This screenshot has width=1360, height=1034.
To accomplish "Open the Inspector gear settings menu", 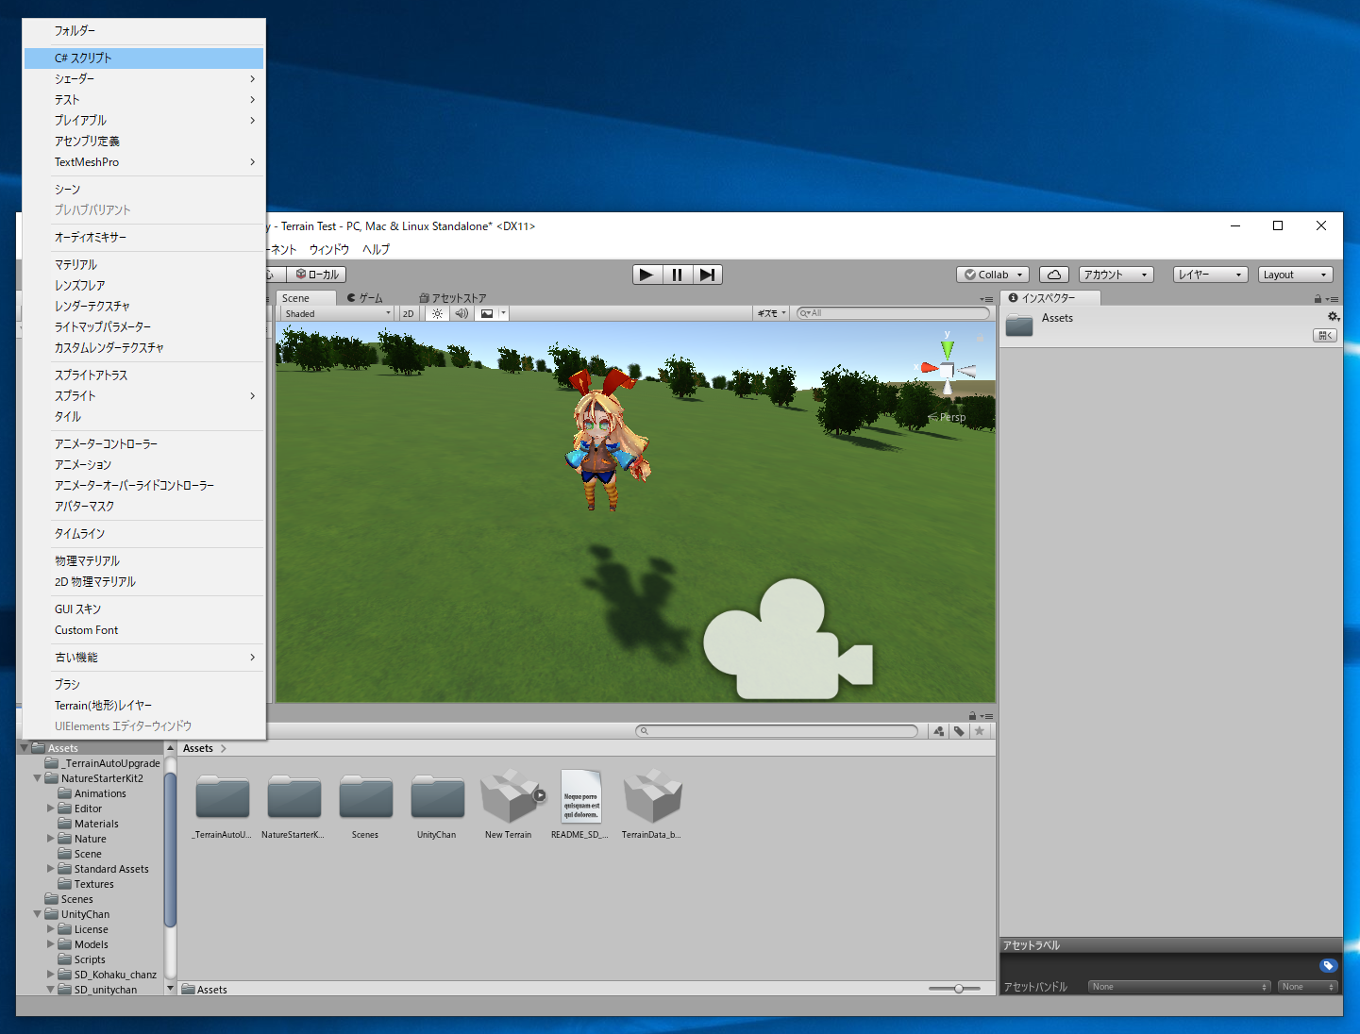I will tap(1334, 317).
